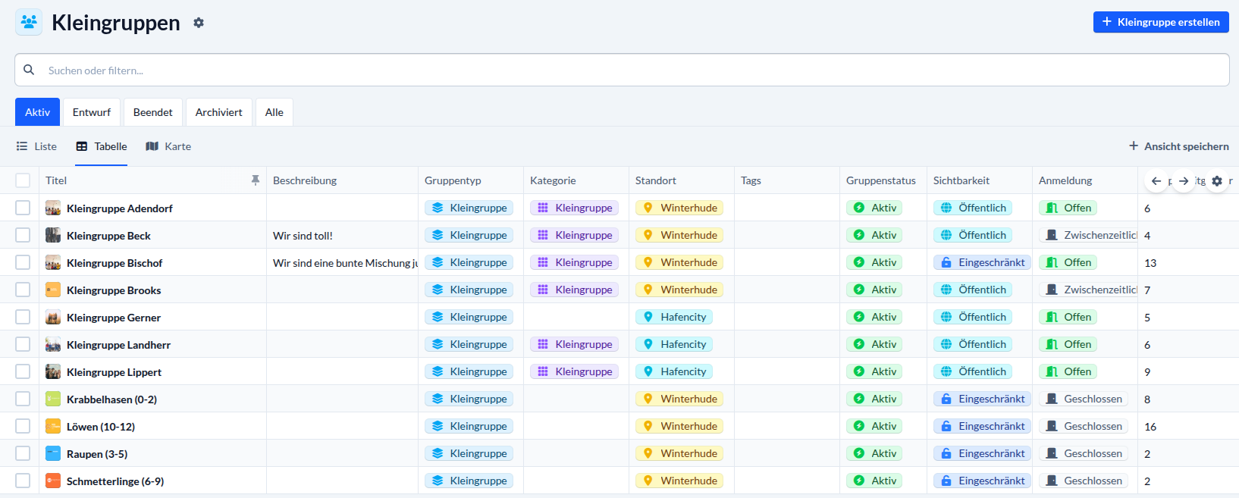The width and height of the screenshot is (1239, 498).
Task: Toggle the pin icon in the Titel column header
Action: (x=256, y=180)
